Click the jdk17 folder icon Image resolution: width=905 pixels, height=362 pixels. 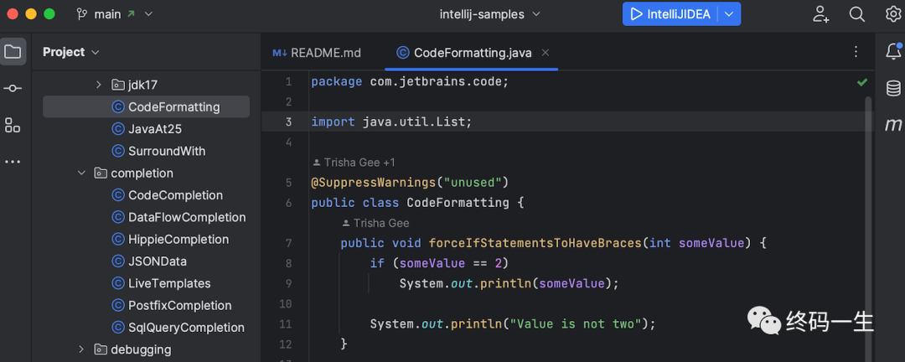tap(118, 85)
